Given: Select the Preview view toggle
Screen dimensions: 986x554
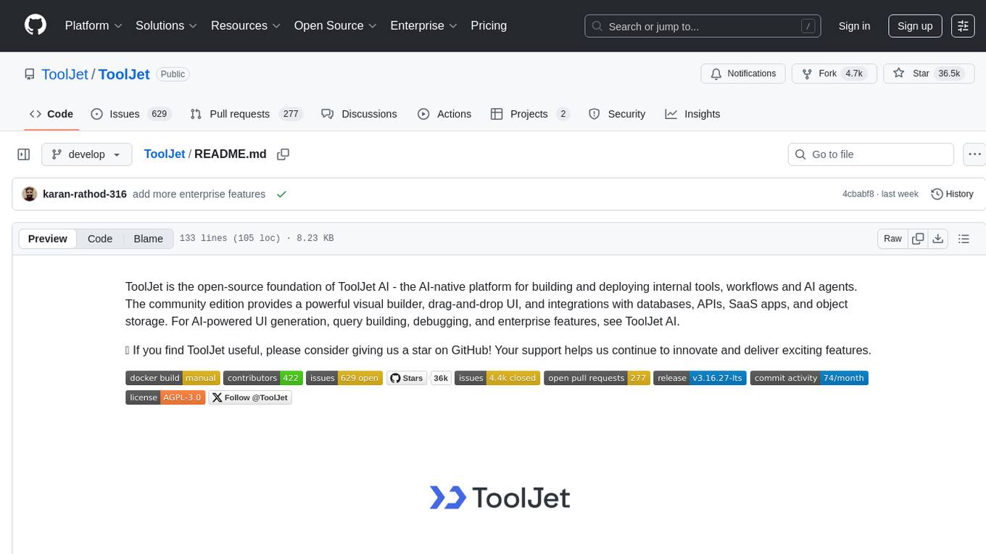Looking at the screenshot, I should coord(48,239).
